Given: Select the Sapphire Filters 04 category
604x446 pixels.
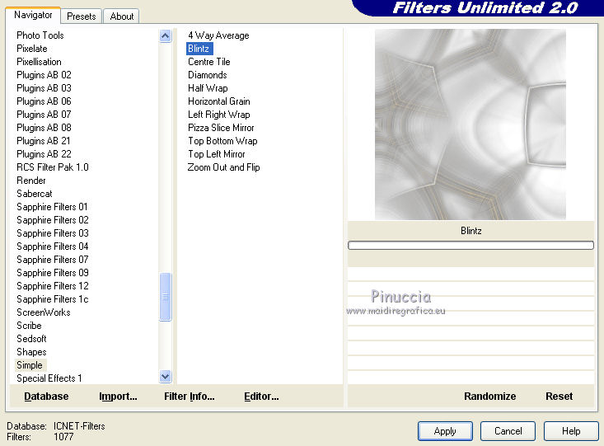Looking at the screenshot, I should tap(53, 246).
